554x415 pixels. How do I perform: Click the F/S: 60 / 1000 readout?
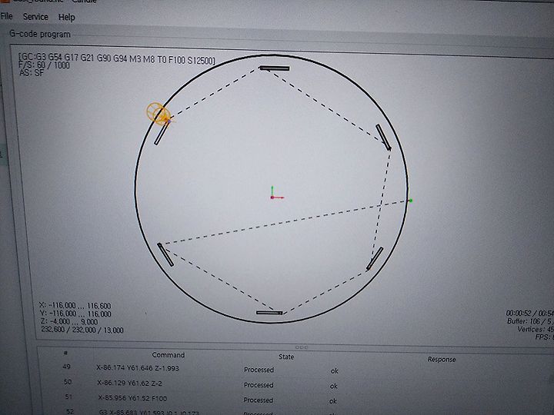pyautogui.click(x=44, y=65)
